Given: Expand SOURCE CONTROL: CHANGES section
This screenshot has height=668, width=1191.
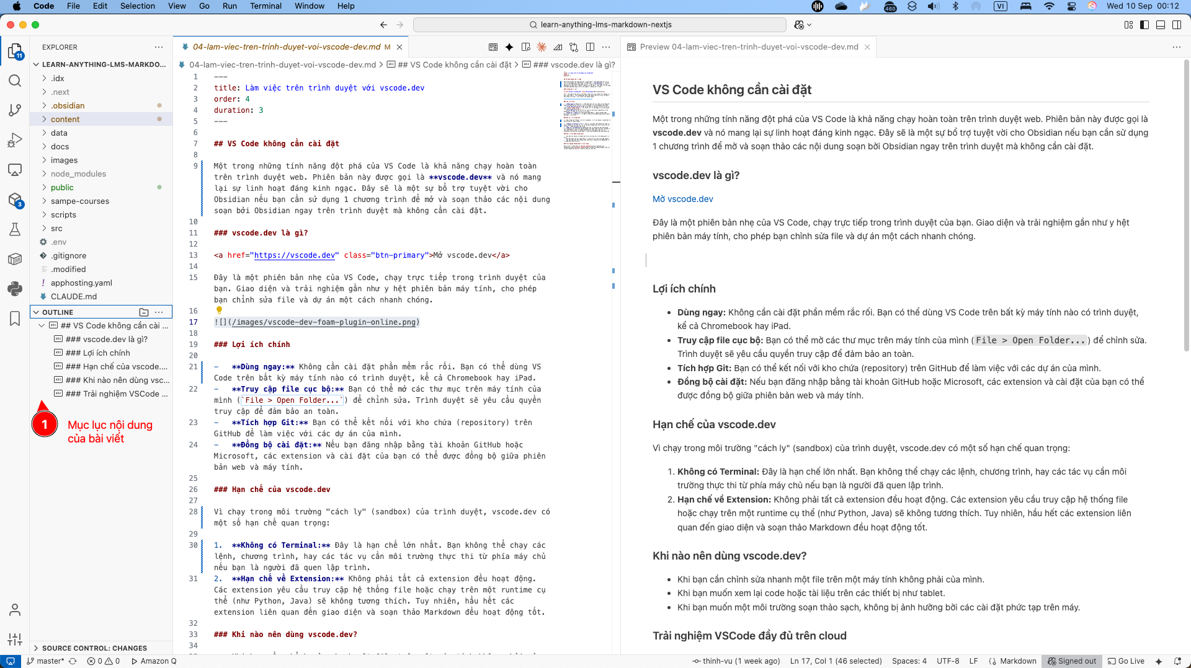Looking at the screenshot, I should [x=94, y=648].
